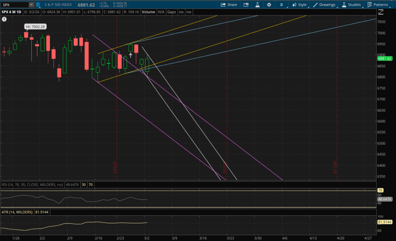Click the 3/20/26 expiration date marker
This screenshot has width=396, height=241.
click(x=225, y=168)
